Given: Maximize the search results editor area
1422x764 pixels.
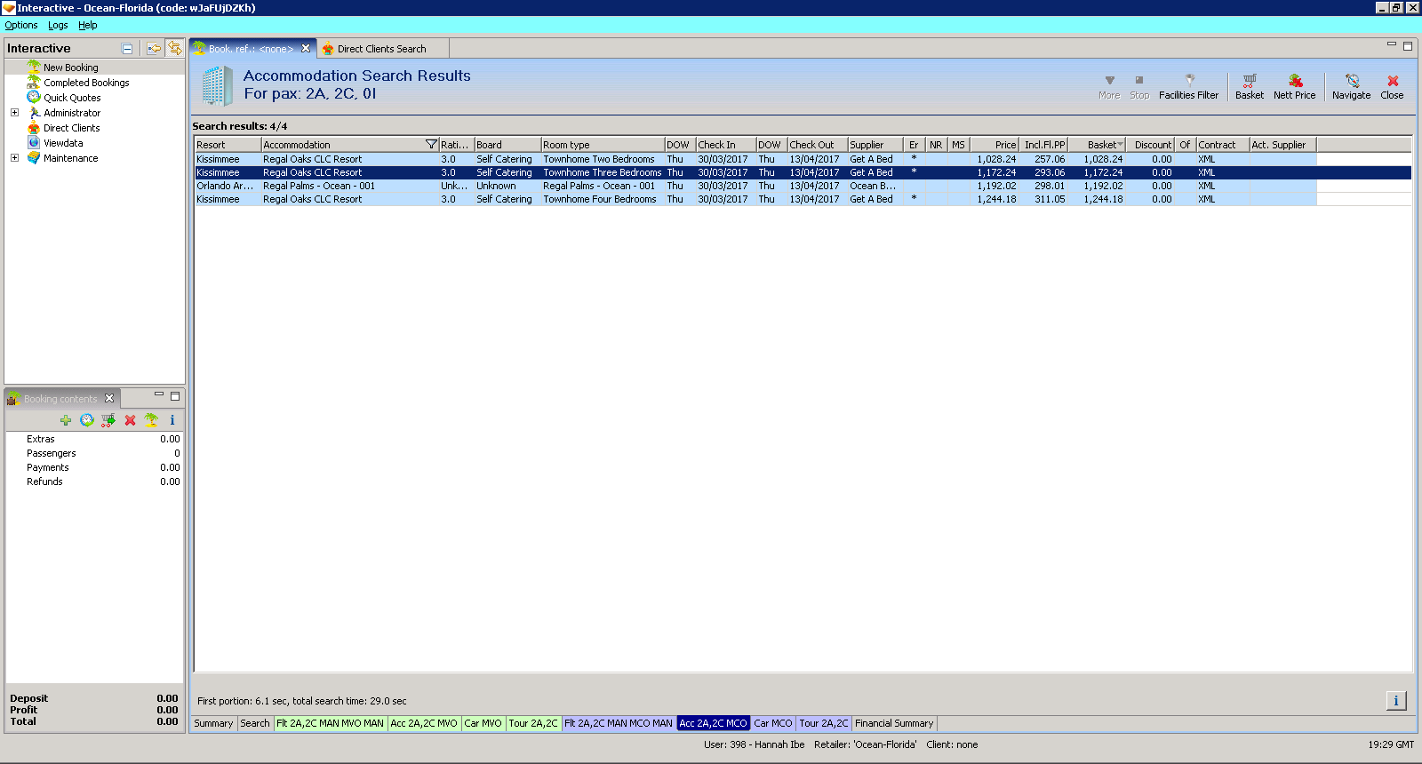Looking at the screenshot, I should point(1408,46).
